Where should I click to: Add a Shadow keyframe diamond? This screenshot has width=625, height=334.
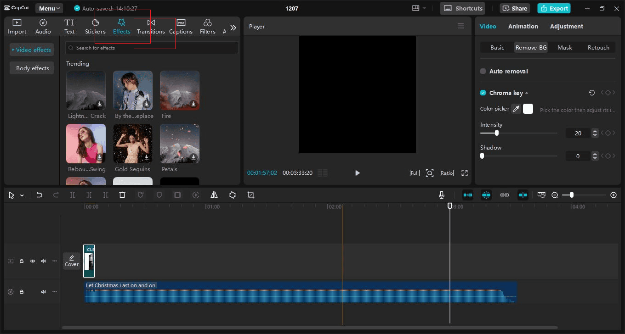click(x=608, y=156)
